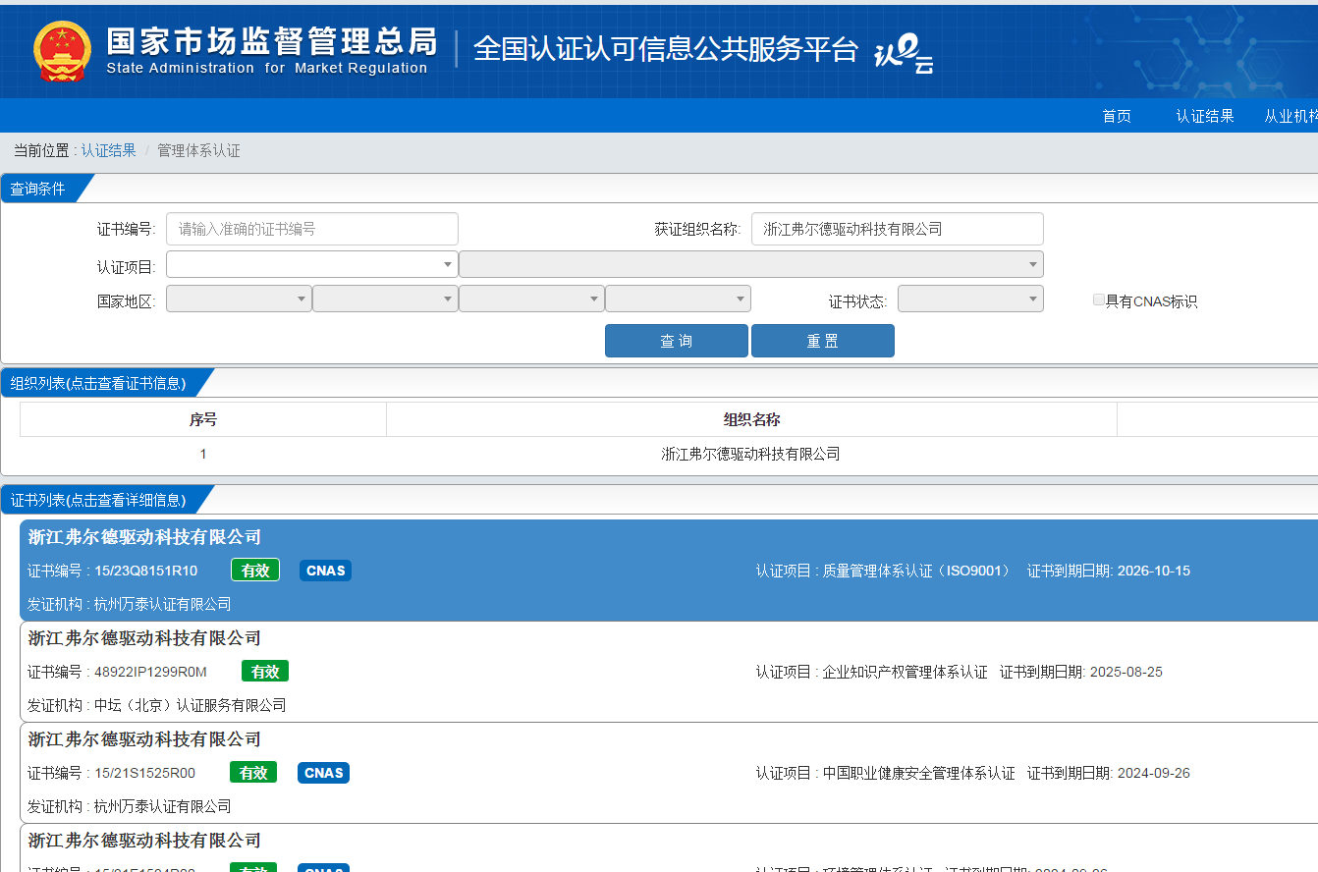Click 有效 badge of certificate 15/23Q8151R10
The width and height of the screenshot is (1318, 872).
255,570
